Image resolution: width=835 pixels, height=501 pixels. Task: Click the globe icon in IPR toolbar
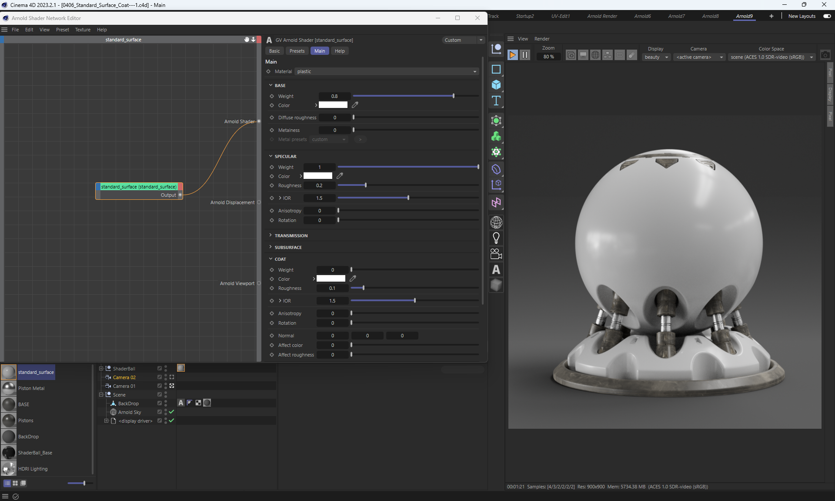tap(595, 55)
